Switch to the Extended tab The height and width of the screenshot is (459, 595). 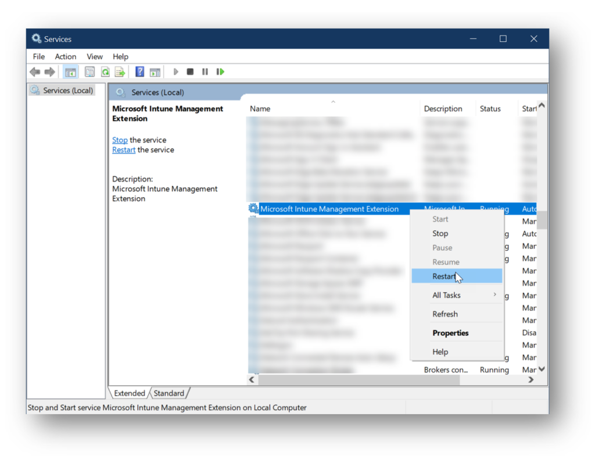130,393
